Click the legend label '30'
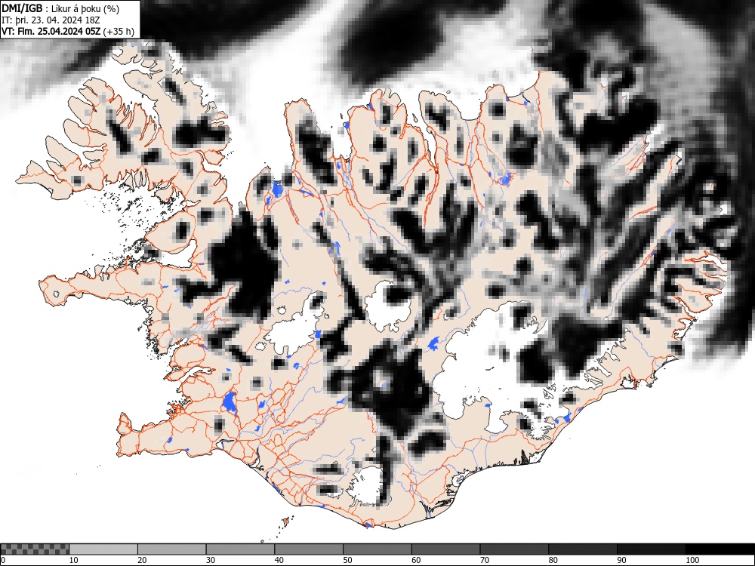The width and height of the screenshot is (755, 566). coord(211,560)
